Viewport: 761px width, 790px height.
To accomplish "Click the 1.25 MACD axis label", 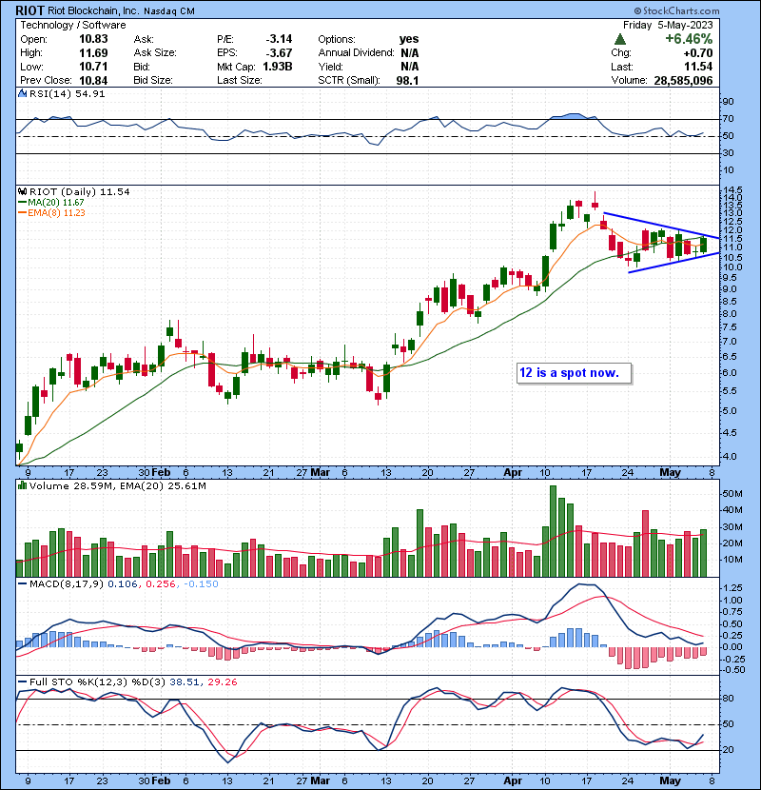I will pos(732,587).
